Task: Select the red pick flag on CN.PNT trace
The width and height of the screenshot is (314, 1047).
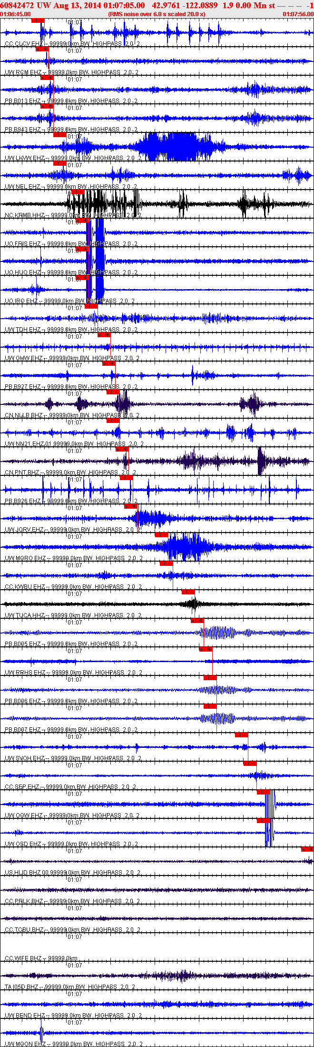Action: (x=122, y=449)
